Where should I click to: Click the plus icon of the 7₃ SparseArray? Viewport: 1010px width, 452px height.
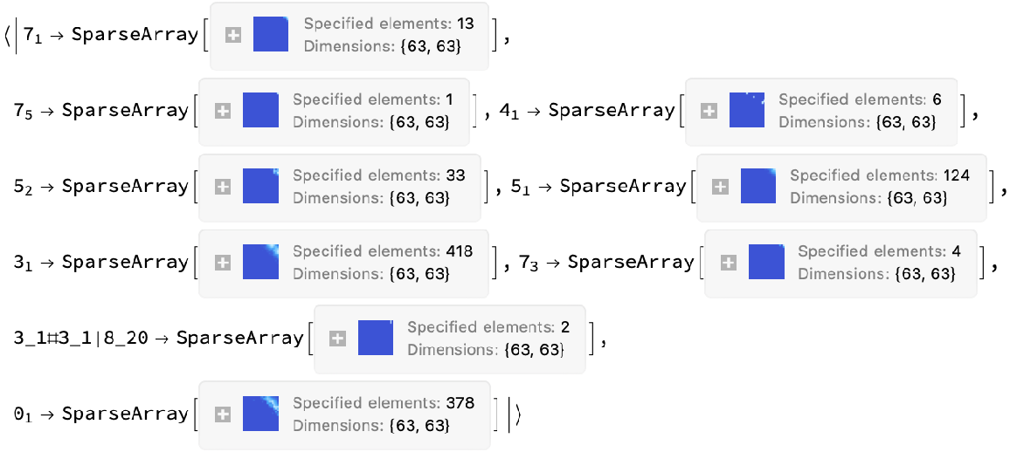pos(729,262)
